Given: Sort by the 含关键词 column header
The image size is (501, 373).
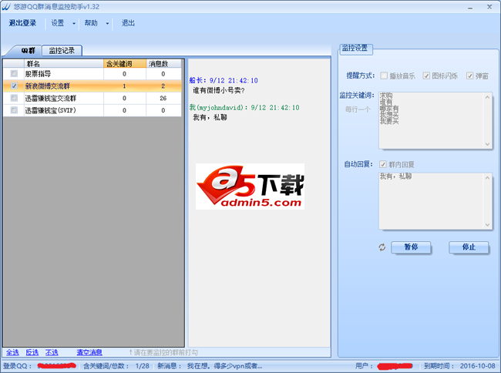Looking at the screenshot, I should tap(125, 63).
